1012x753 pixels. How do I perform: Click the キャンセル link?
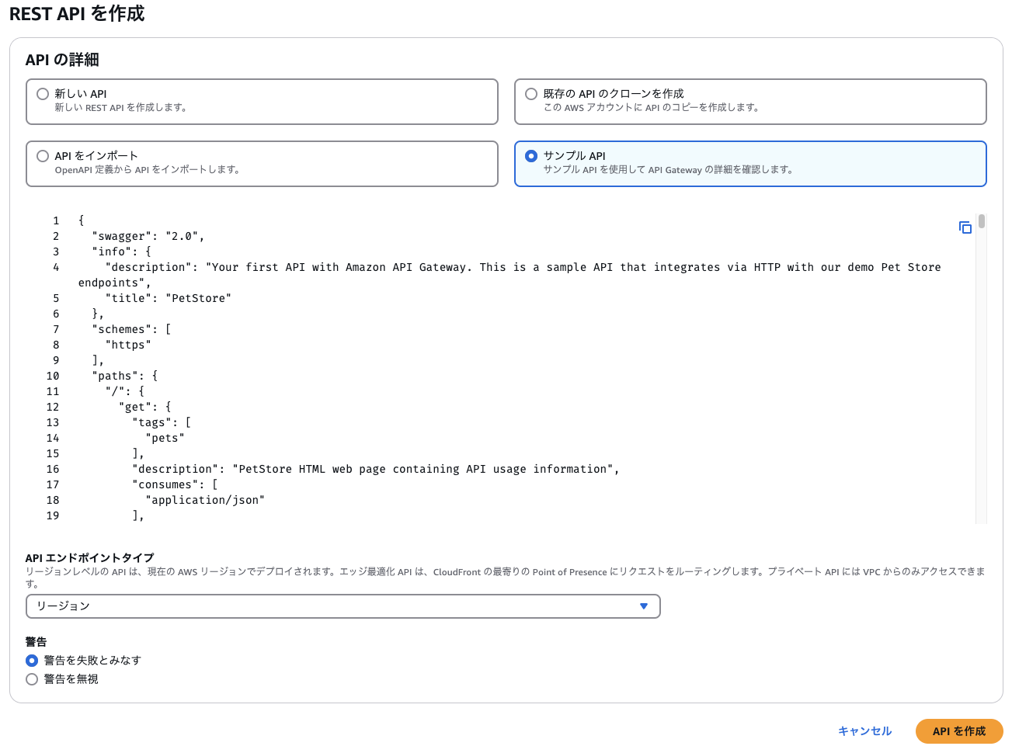tap(864, 730)
